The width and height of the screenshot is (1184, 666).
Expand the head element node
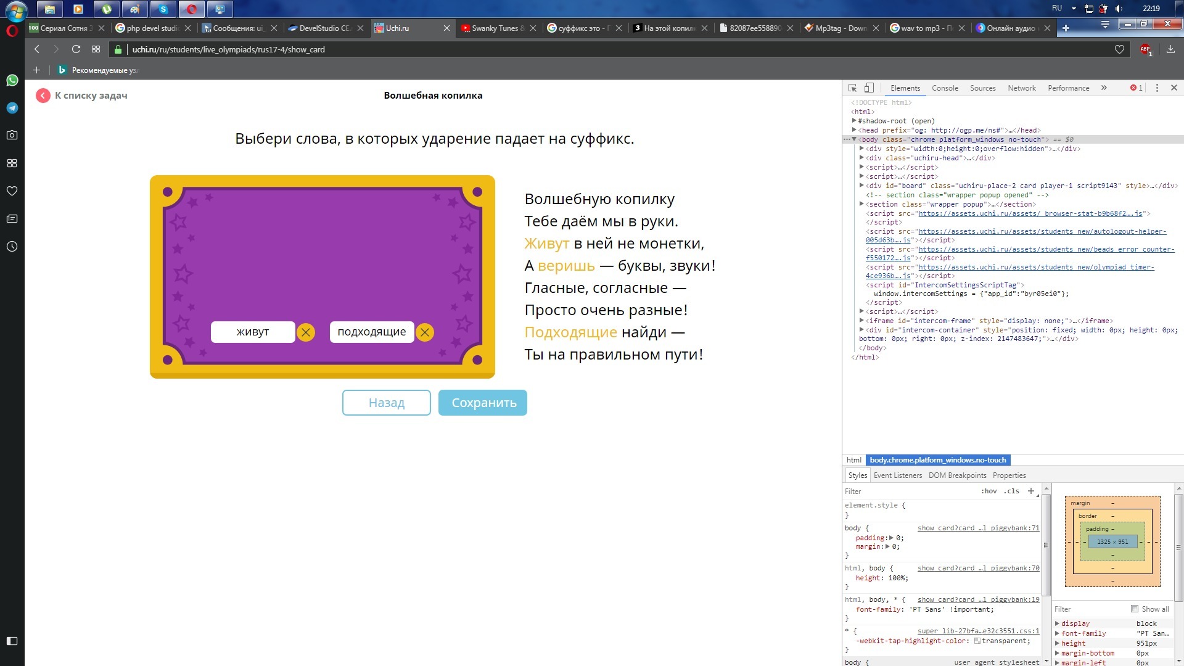point(854,130)
